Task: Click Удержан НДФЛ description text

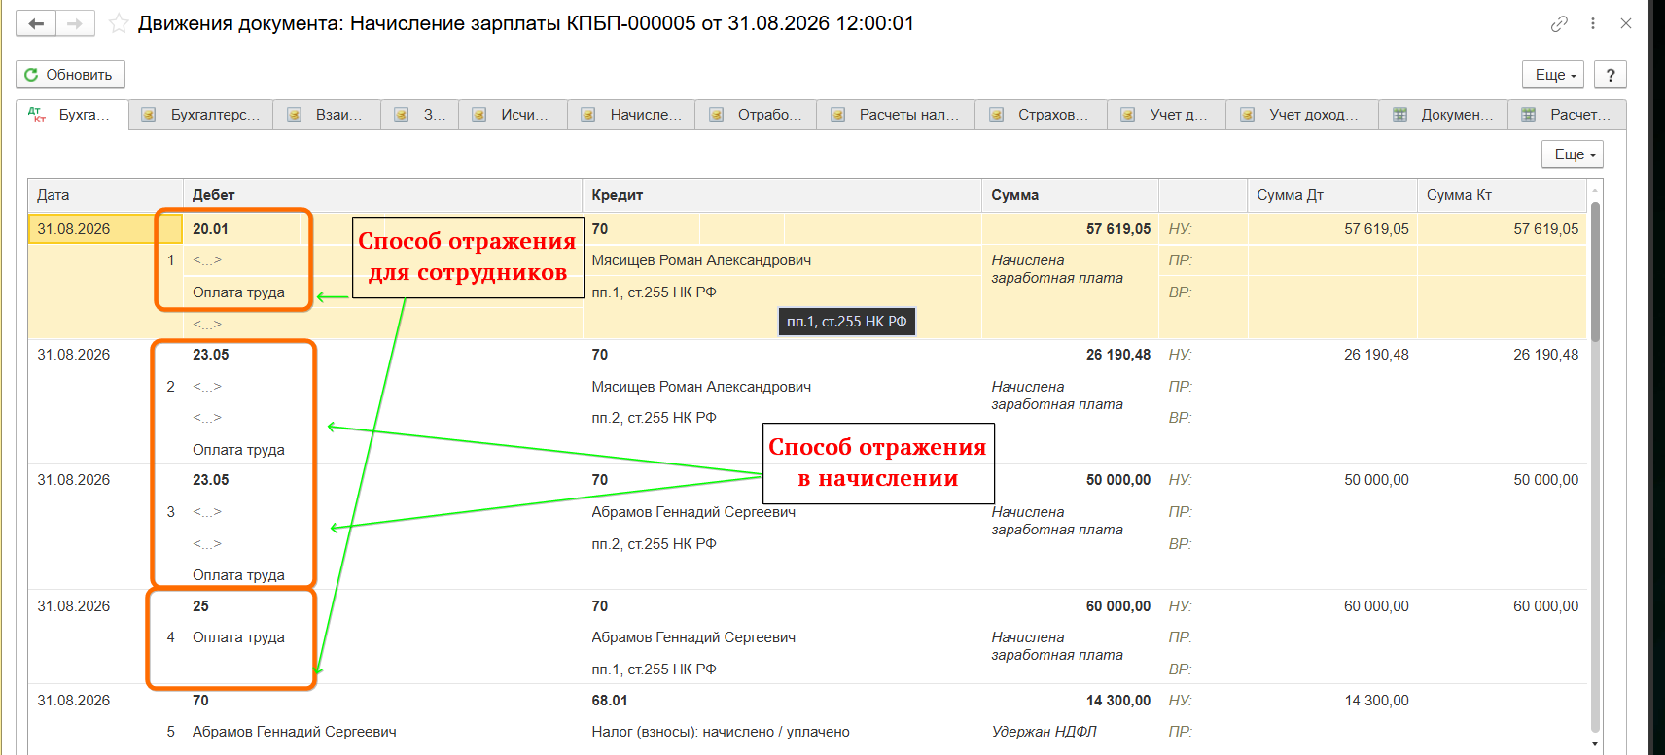Action: pyautogui.click(x=1044, y=732)
